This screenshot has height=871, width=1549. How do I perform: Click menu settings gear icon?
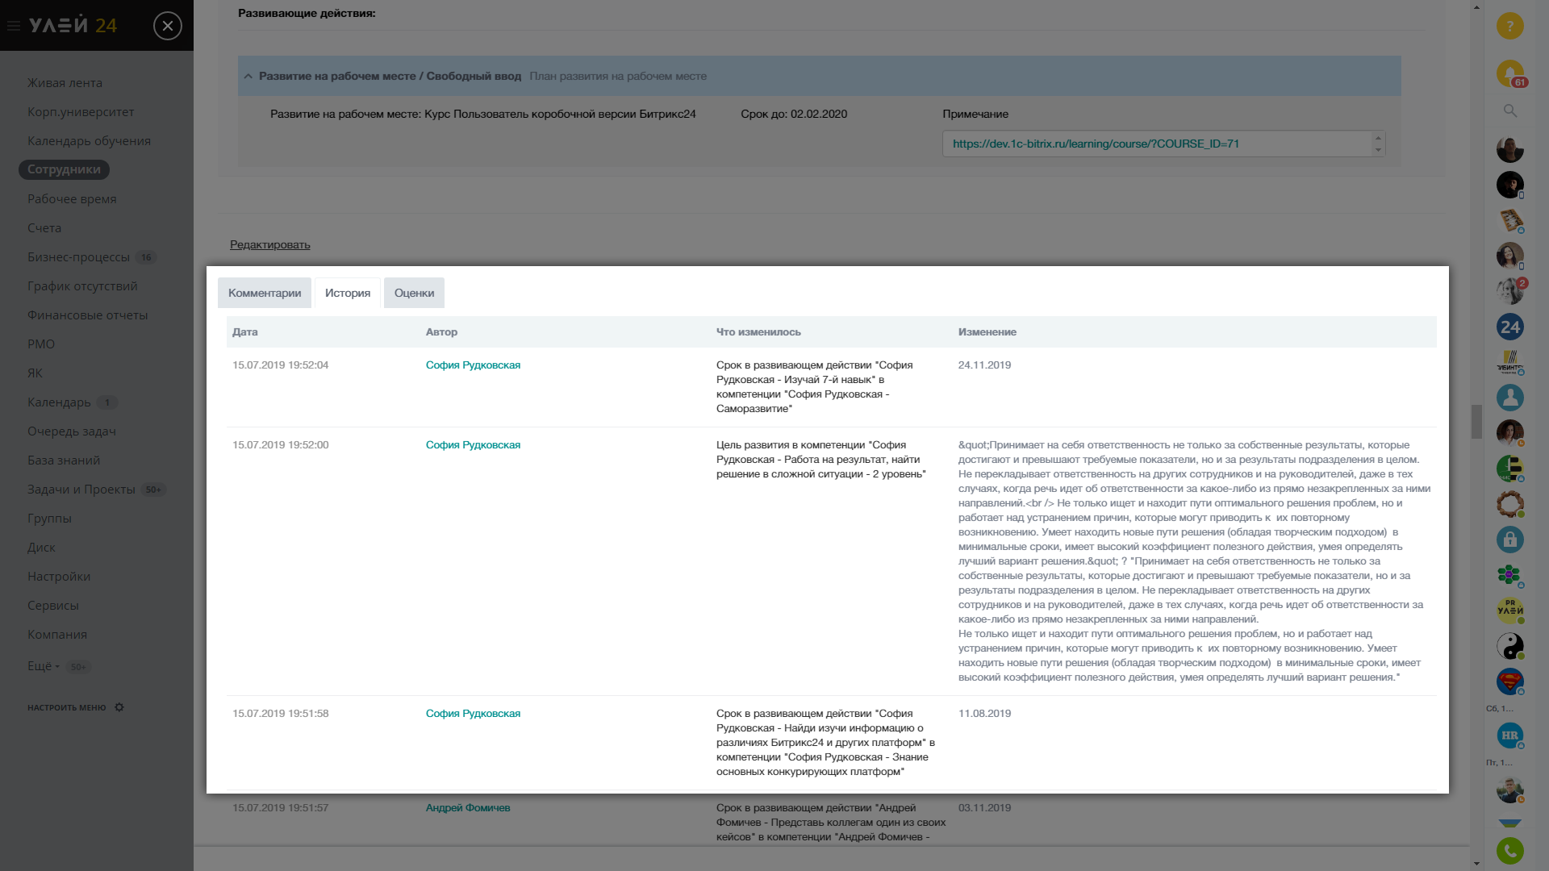[119, 707]
